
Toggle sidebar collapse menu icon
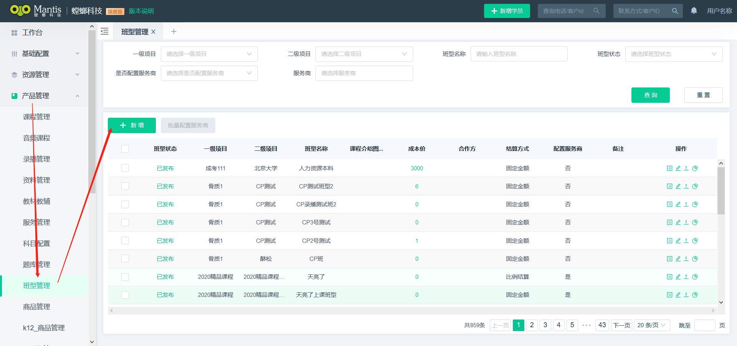click(104, 31)
